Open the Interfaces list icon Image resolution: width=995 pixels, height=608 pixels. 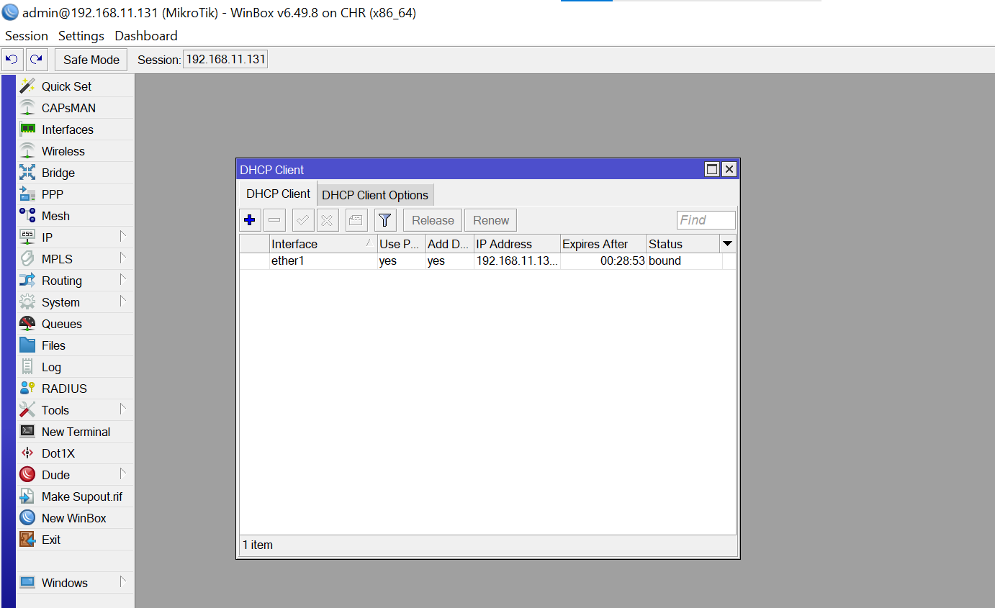click(x=27, y=130)
